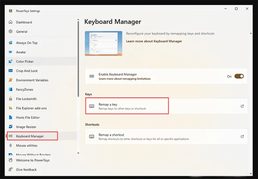Select Always On Top in sidebar
This screenshot has width=258, height=179.
coord(42,43)
